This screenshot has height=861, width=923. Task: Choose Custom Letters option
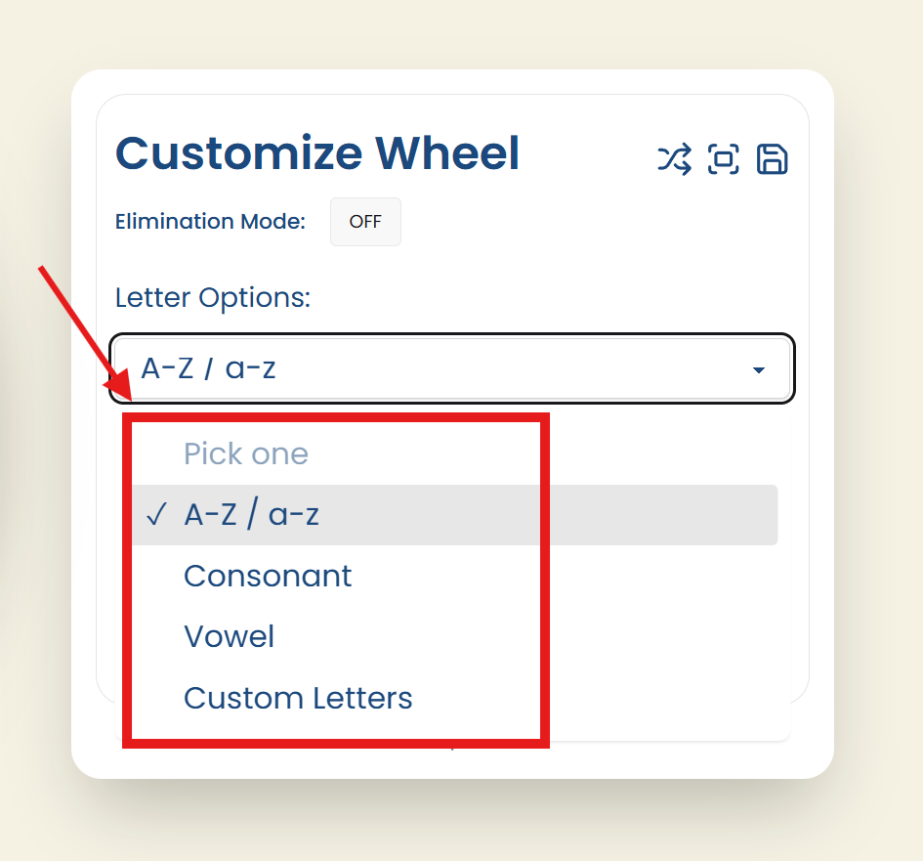[x=298, y=698]
